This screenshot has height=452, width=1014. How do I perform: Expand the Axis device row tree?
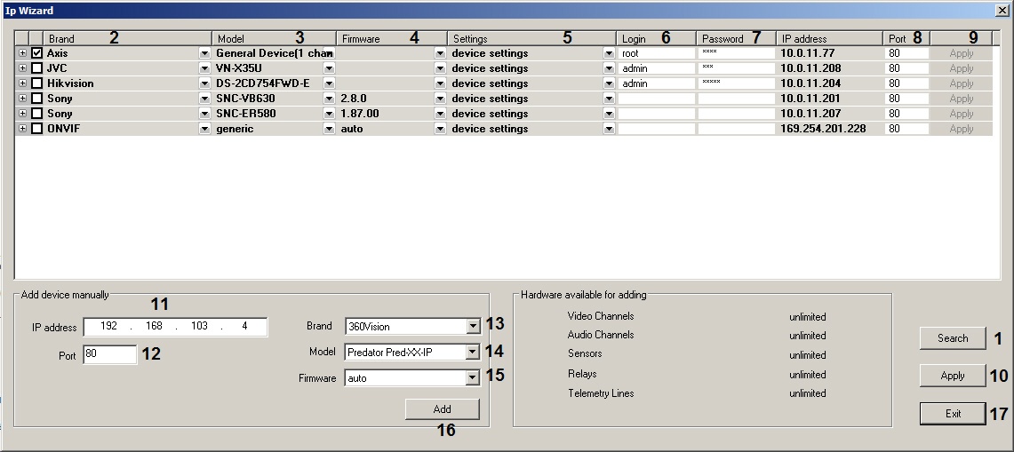22,53
